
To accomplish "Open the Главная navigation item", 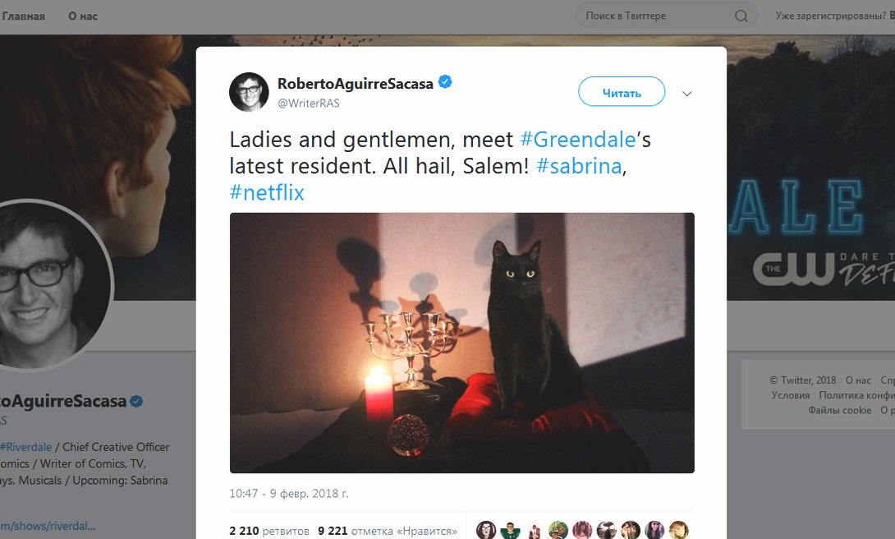I will pyautogui.click(x=23, y=16).
